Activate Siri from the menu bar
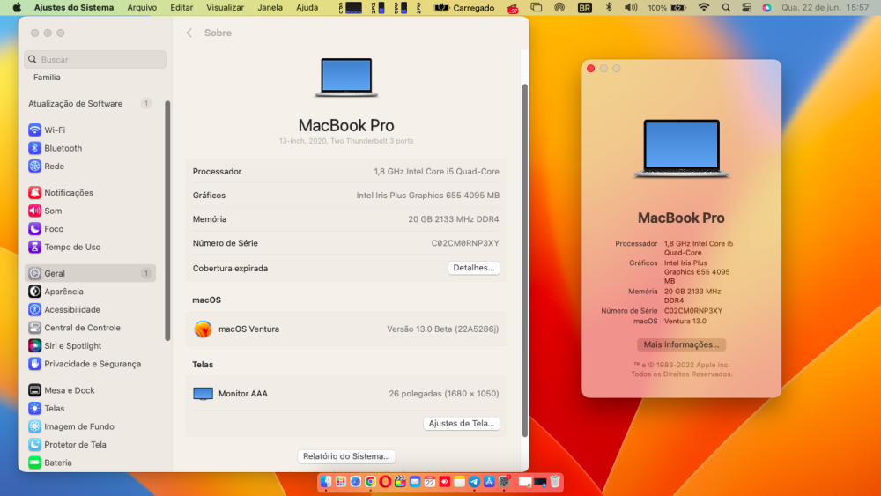Viewport: 881px width, 496px height. click(766, 7)
